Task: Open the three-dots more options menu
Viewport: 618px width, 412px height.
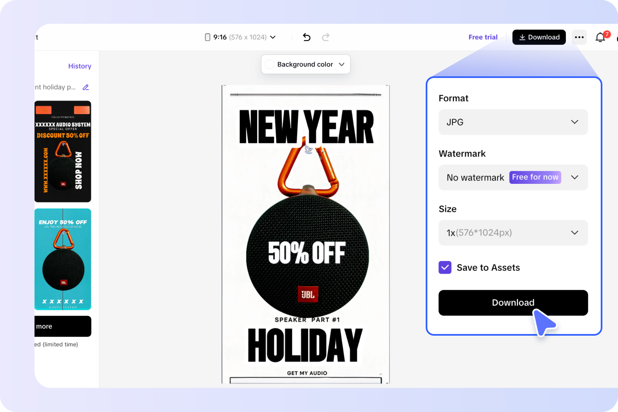Action: tap(579, 37)
